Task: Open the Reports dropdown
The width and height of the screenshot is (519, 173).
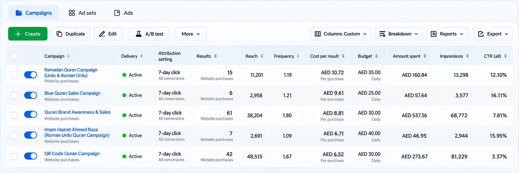Action: 447,34
